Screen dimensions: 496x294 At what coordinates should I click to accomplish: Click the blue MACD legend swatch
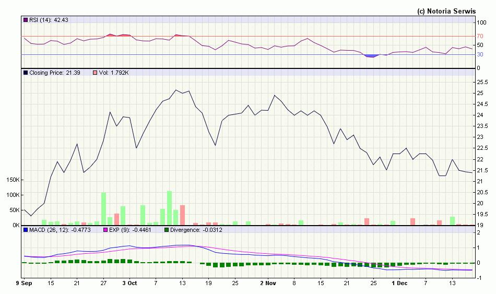[x=26, y=230]
